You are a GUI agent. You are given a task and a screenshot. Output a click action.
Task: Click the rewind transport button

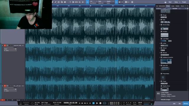(x=82, y=103)
